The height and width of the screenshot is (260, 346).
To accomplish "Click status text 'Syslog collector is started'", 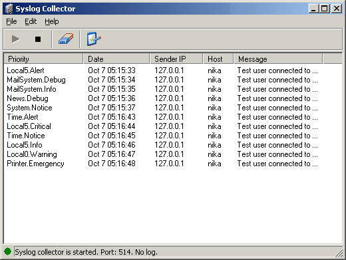I will point(56,252).
